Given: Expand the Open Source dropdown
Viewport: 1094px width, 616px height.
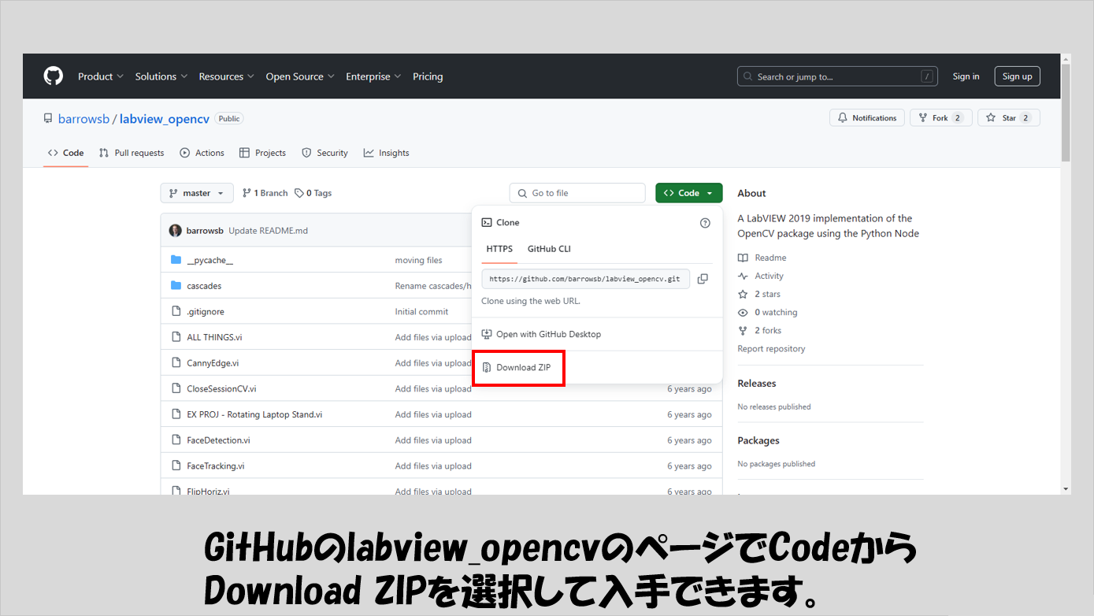Looking at the screenshot, I should (300, 76).
